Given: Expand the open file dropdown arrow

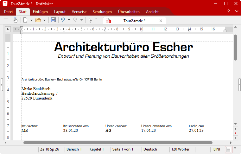Looking at the screenshot, I should [44, 20].
